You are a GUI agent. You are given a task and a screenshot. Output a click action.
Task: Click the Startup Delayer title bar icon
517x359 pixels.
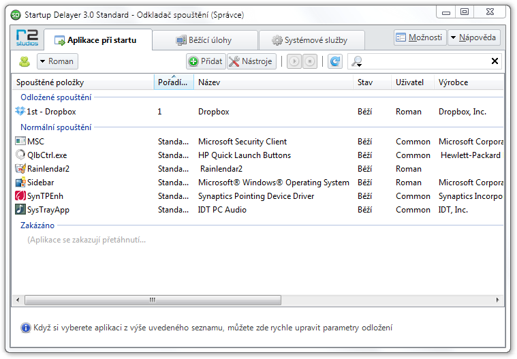(16, 15)
